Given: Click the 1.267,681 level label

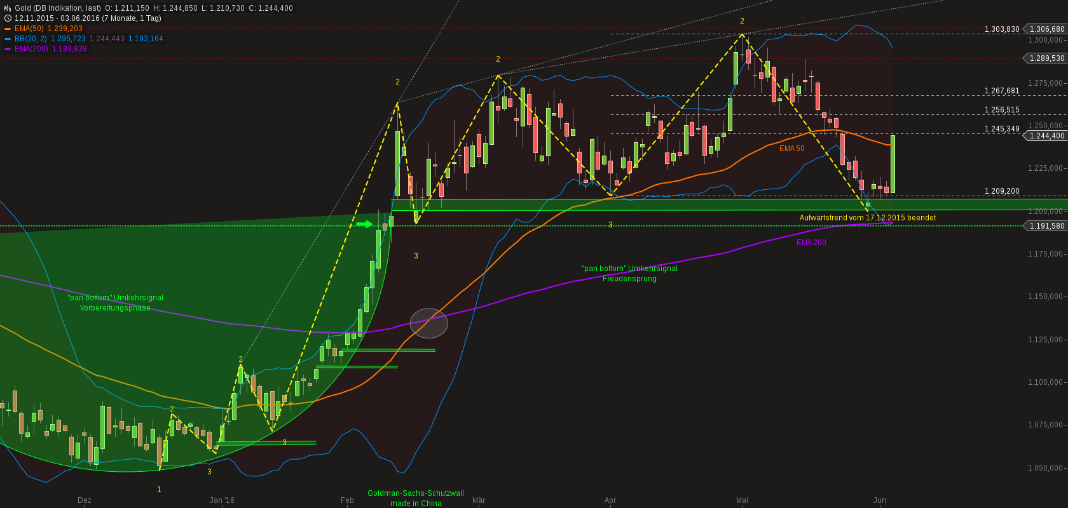Looking at the screenshot, I should pyautogui.click(x=1002, y=91).
